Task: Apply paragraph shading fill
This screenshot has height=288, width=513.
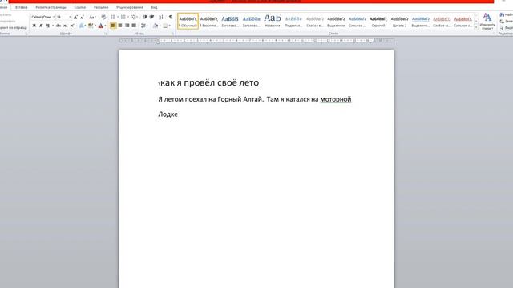Action: tap(156, 26)
